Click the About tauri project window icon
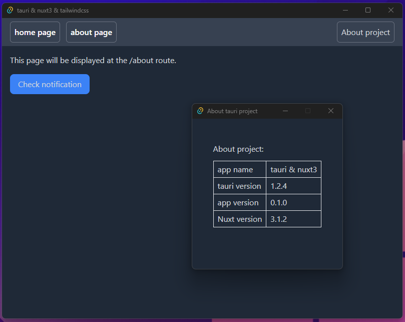This screenshot has height=322, width=405. click(x=200, y=111)
